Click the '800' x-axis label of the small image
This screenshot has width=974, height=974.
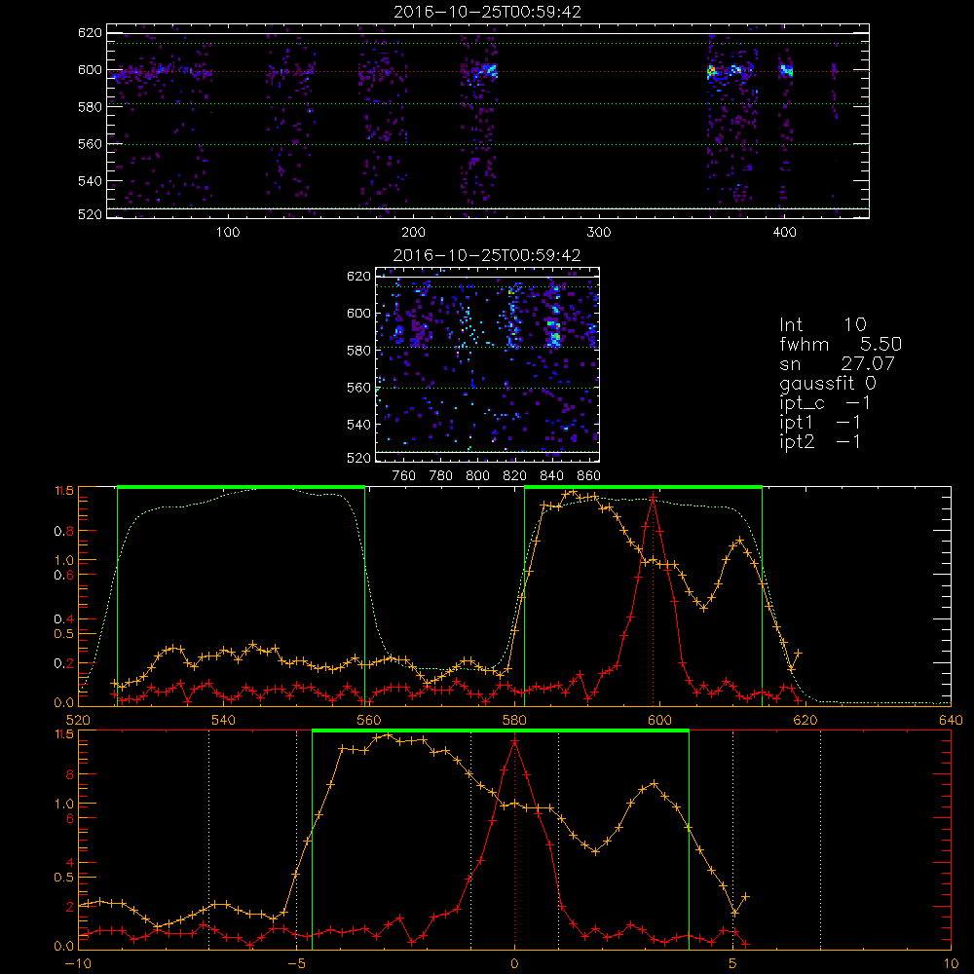coord(477,476)
